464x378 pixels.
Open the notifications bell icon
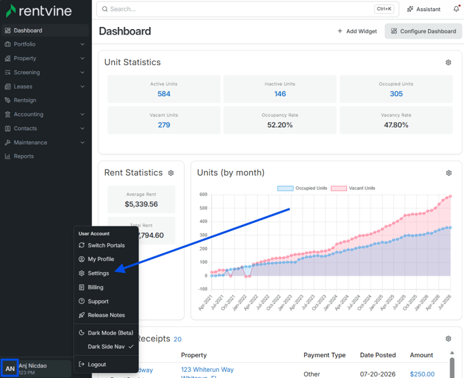pos(456,9)
